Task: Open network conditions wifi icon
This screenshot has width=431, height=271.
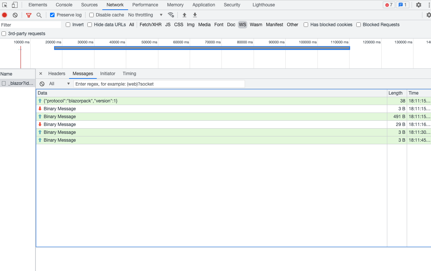Action: point(171,15)
